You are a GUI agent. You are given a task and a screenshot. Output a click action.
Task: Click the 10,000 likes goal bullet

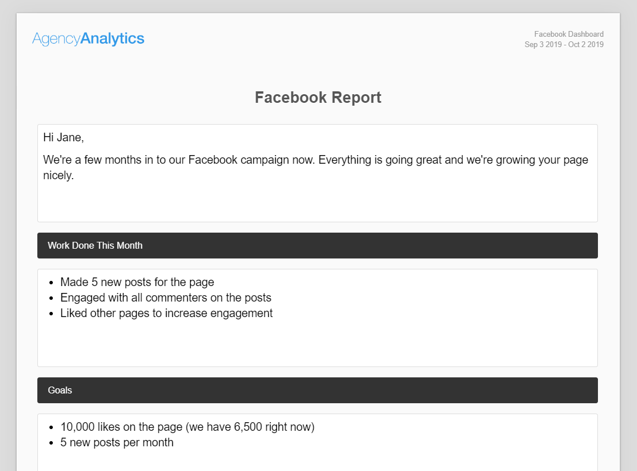187,427
